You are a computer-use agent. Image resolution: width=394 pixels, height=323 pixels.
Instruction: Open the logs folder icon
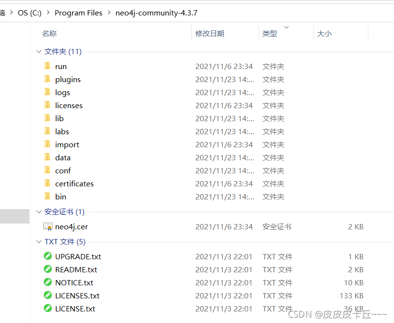point(47,92)
